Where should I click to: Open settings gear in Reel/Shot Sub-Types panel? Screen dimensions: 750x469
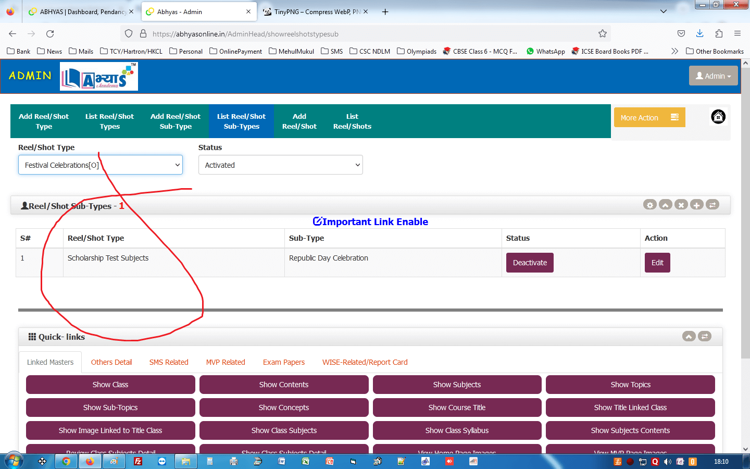[x=649, y=205]
